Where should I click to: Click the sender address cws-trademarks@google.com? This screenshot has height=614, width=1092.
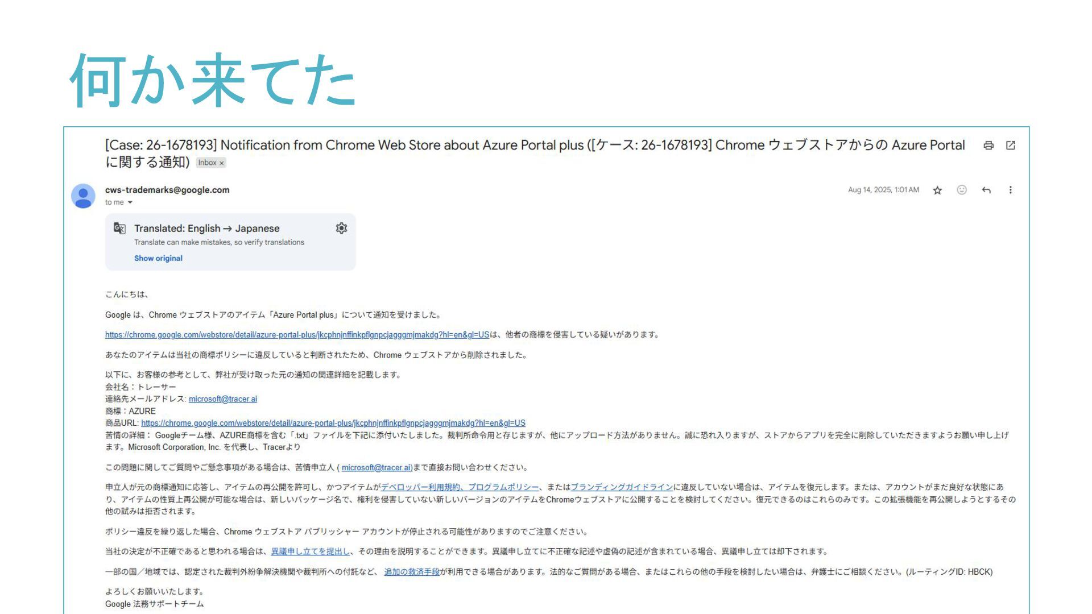(x=167, y=190)
